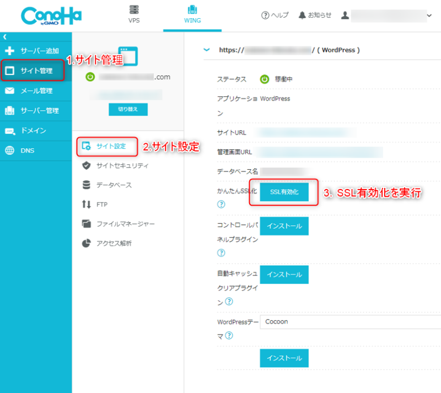Open the WordPressテーマ Cocoon dropdown
Image resolution: width=441 pixels, height=393 pixels.
(351, 322)
